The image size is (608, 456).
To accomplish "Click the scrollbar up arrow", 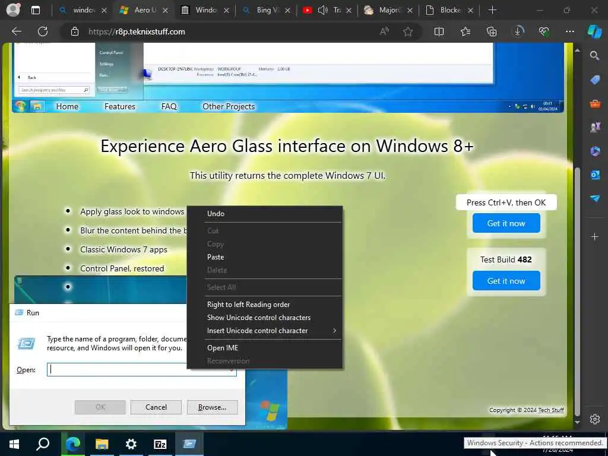I will [x=577, y=50].
